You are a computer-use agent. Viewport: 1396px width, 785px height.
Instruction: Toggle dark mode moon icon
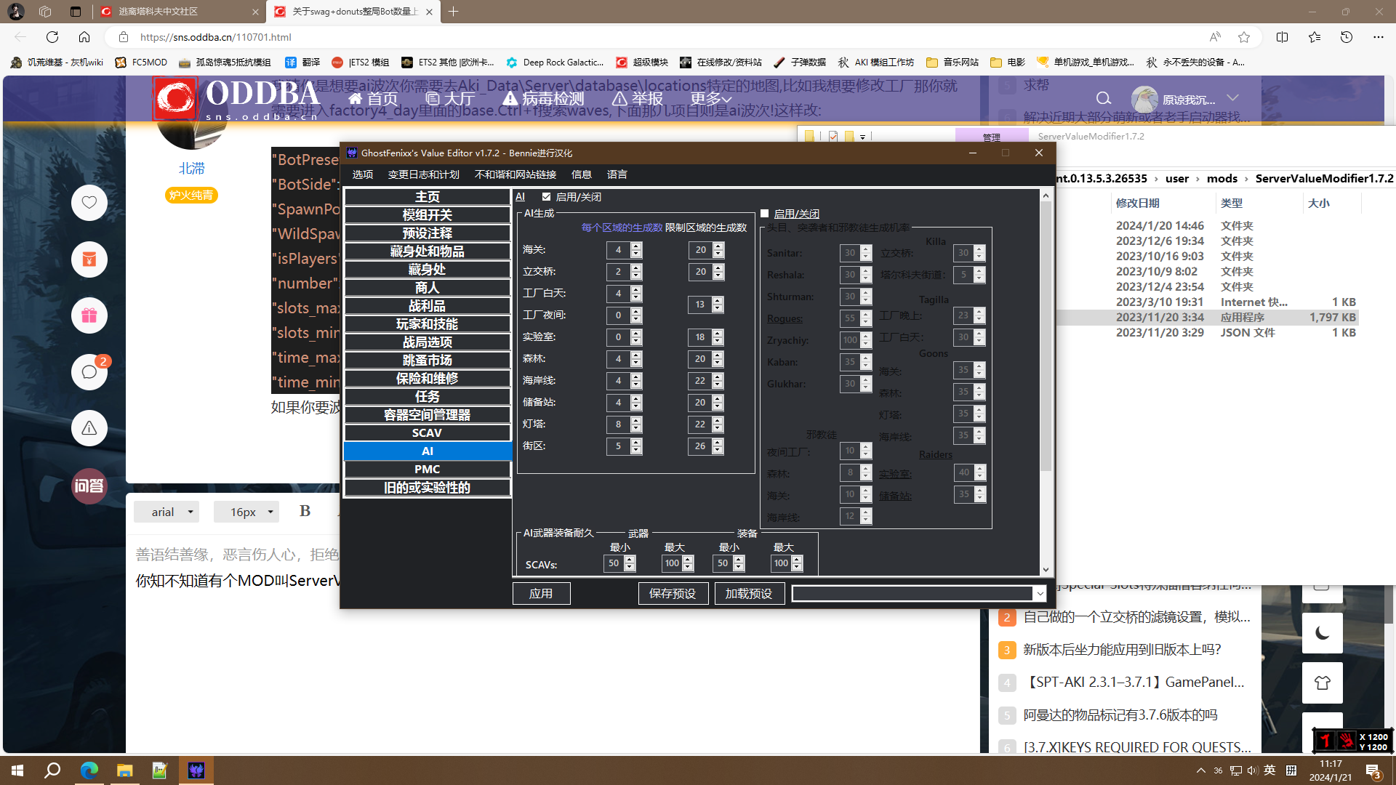coord(1322,633)
